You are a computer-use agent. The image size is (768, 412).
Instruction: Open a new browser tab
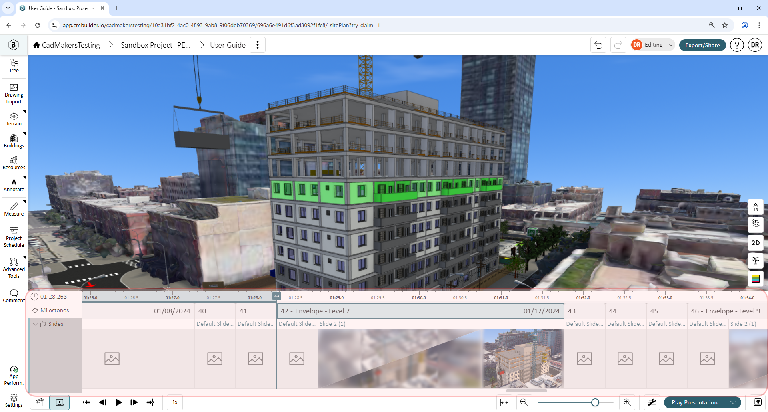tap(117, 8)
